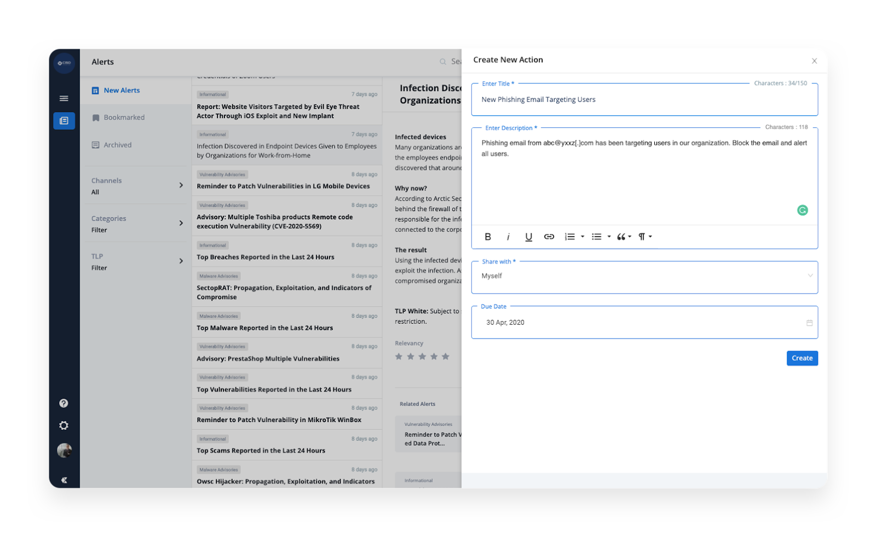Expand the Channels filter
Viewport: 876px width, 537px height.
coord(137,186)
